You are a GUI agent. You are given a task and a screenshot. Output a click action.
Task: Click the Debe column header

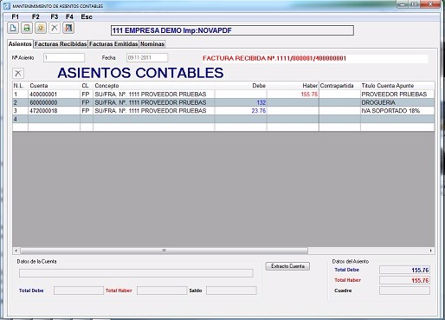241,86
